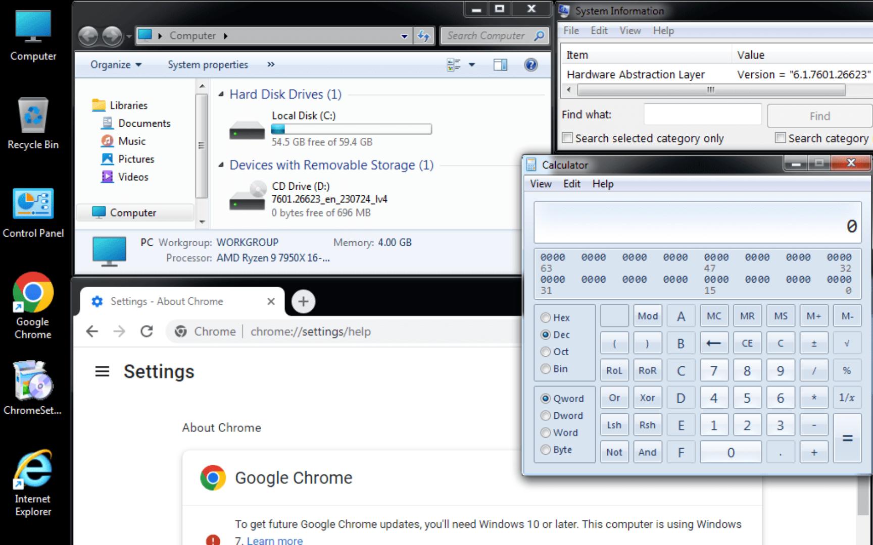Click the Learn more link in Chrome
The image size is (873, 545).
tap(274, 540)
